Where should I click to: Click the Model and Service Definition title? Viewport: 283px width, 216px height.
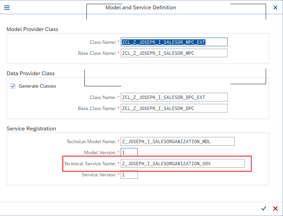coord(141,8)
